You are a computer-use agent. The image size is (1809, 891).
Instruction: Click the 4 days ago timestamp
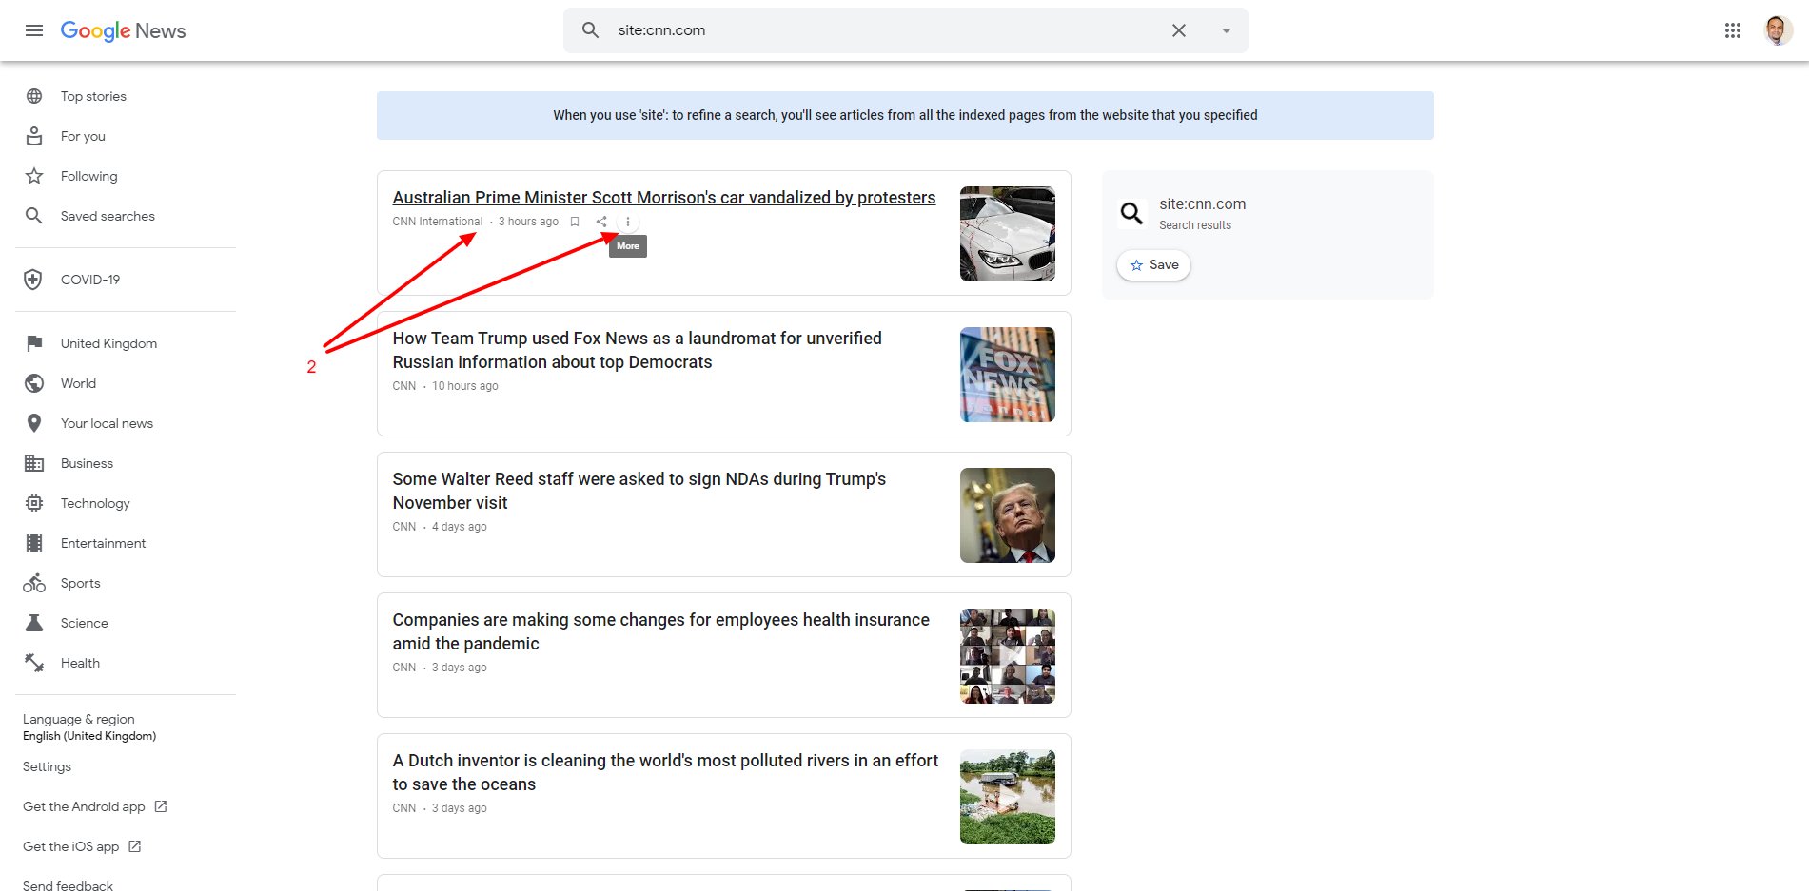[459, 527]
